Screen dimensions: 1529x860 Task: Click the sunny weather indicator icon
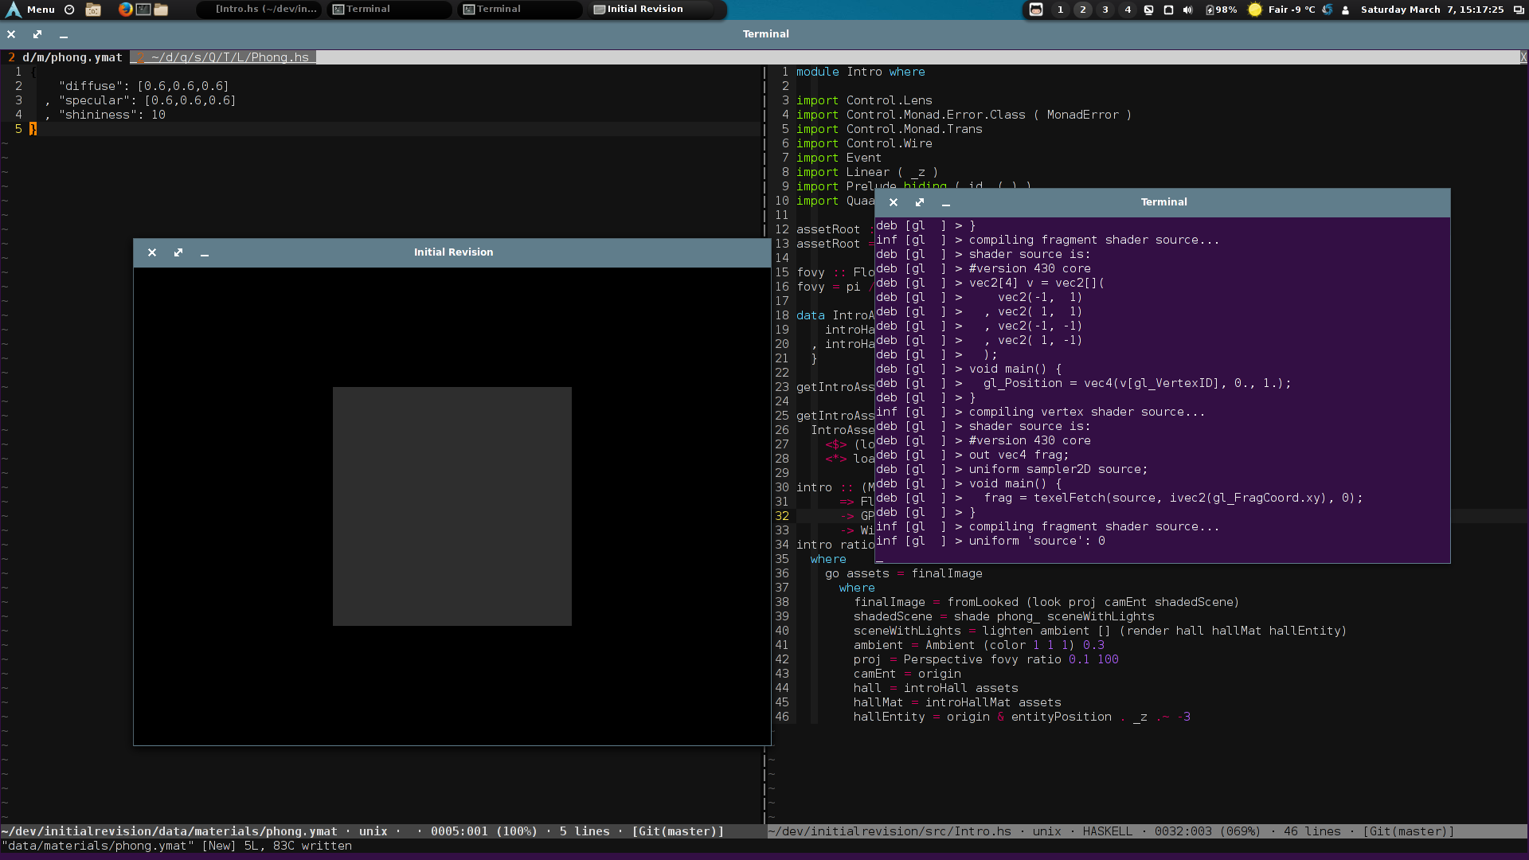click(x=1254, y=10)
